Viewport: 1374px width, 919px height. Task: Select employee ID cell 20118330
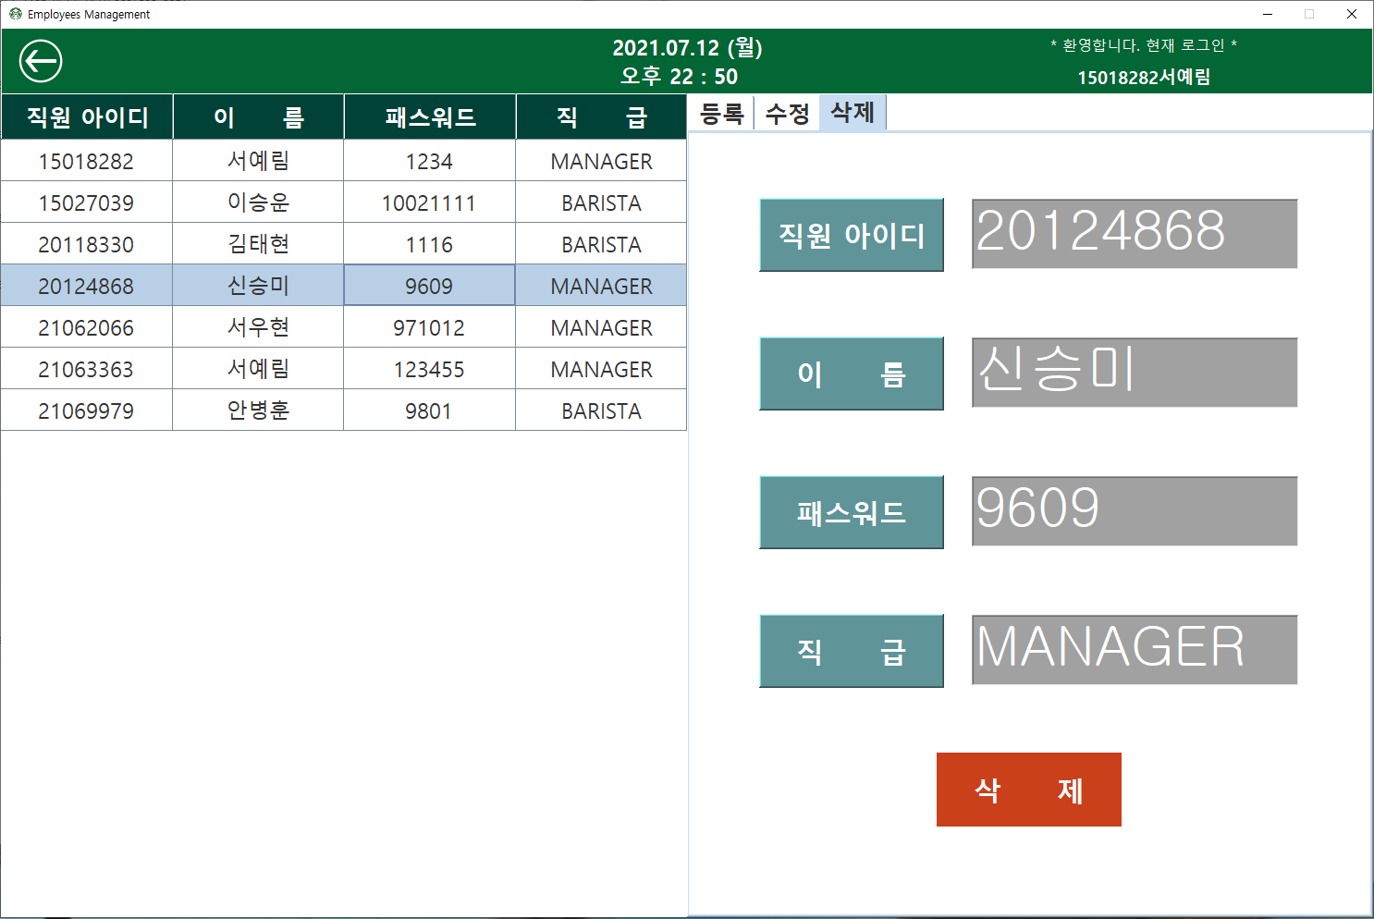(87, 244)
